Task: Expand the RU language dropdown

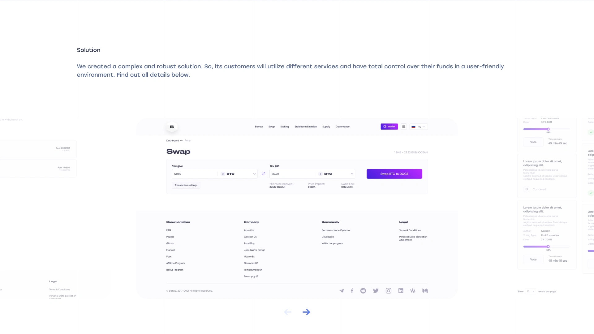Action: (x=419, y=127)
